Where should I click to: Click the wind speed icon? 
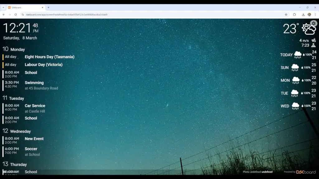point(313,40)
